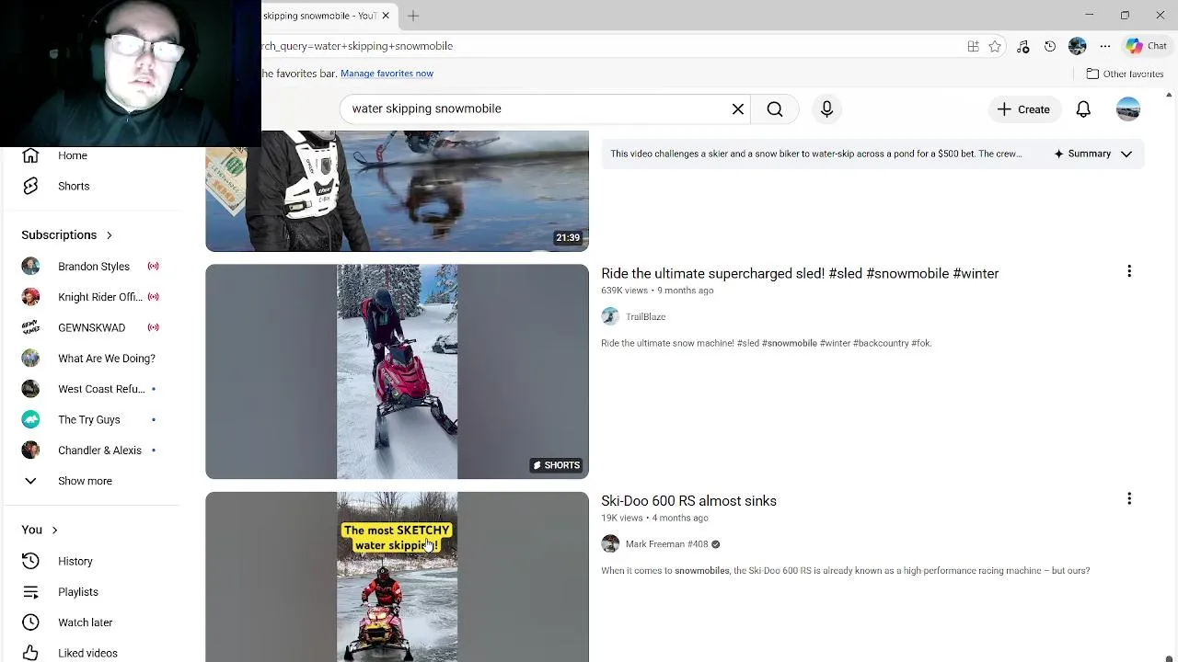The width and height of the screenshot is (1178, 662).
Task: Open the Copilot Chat button
Action: pyautogui.click(x=1147, y=46)
